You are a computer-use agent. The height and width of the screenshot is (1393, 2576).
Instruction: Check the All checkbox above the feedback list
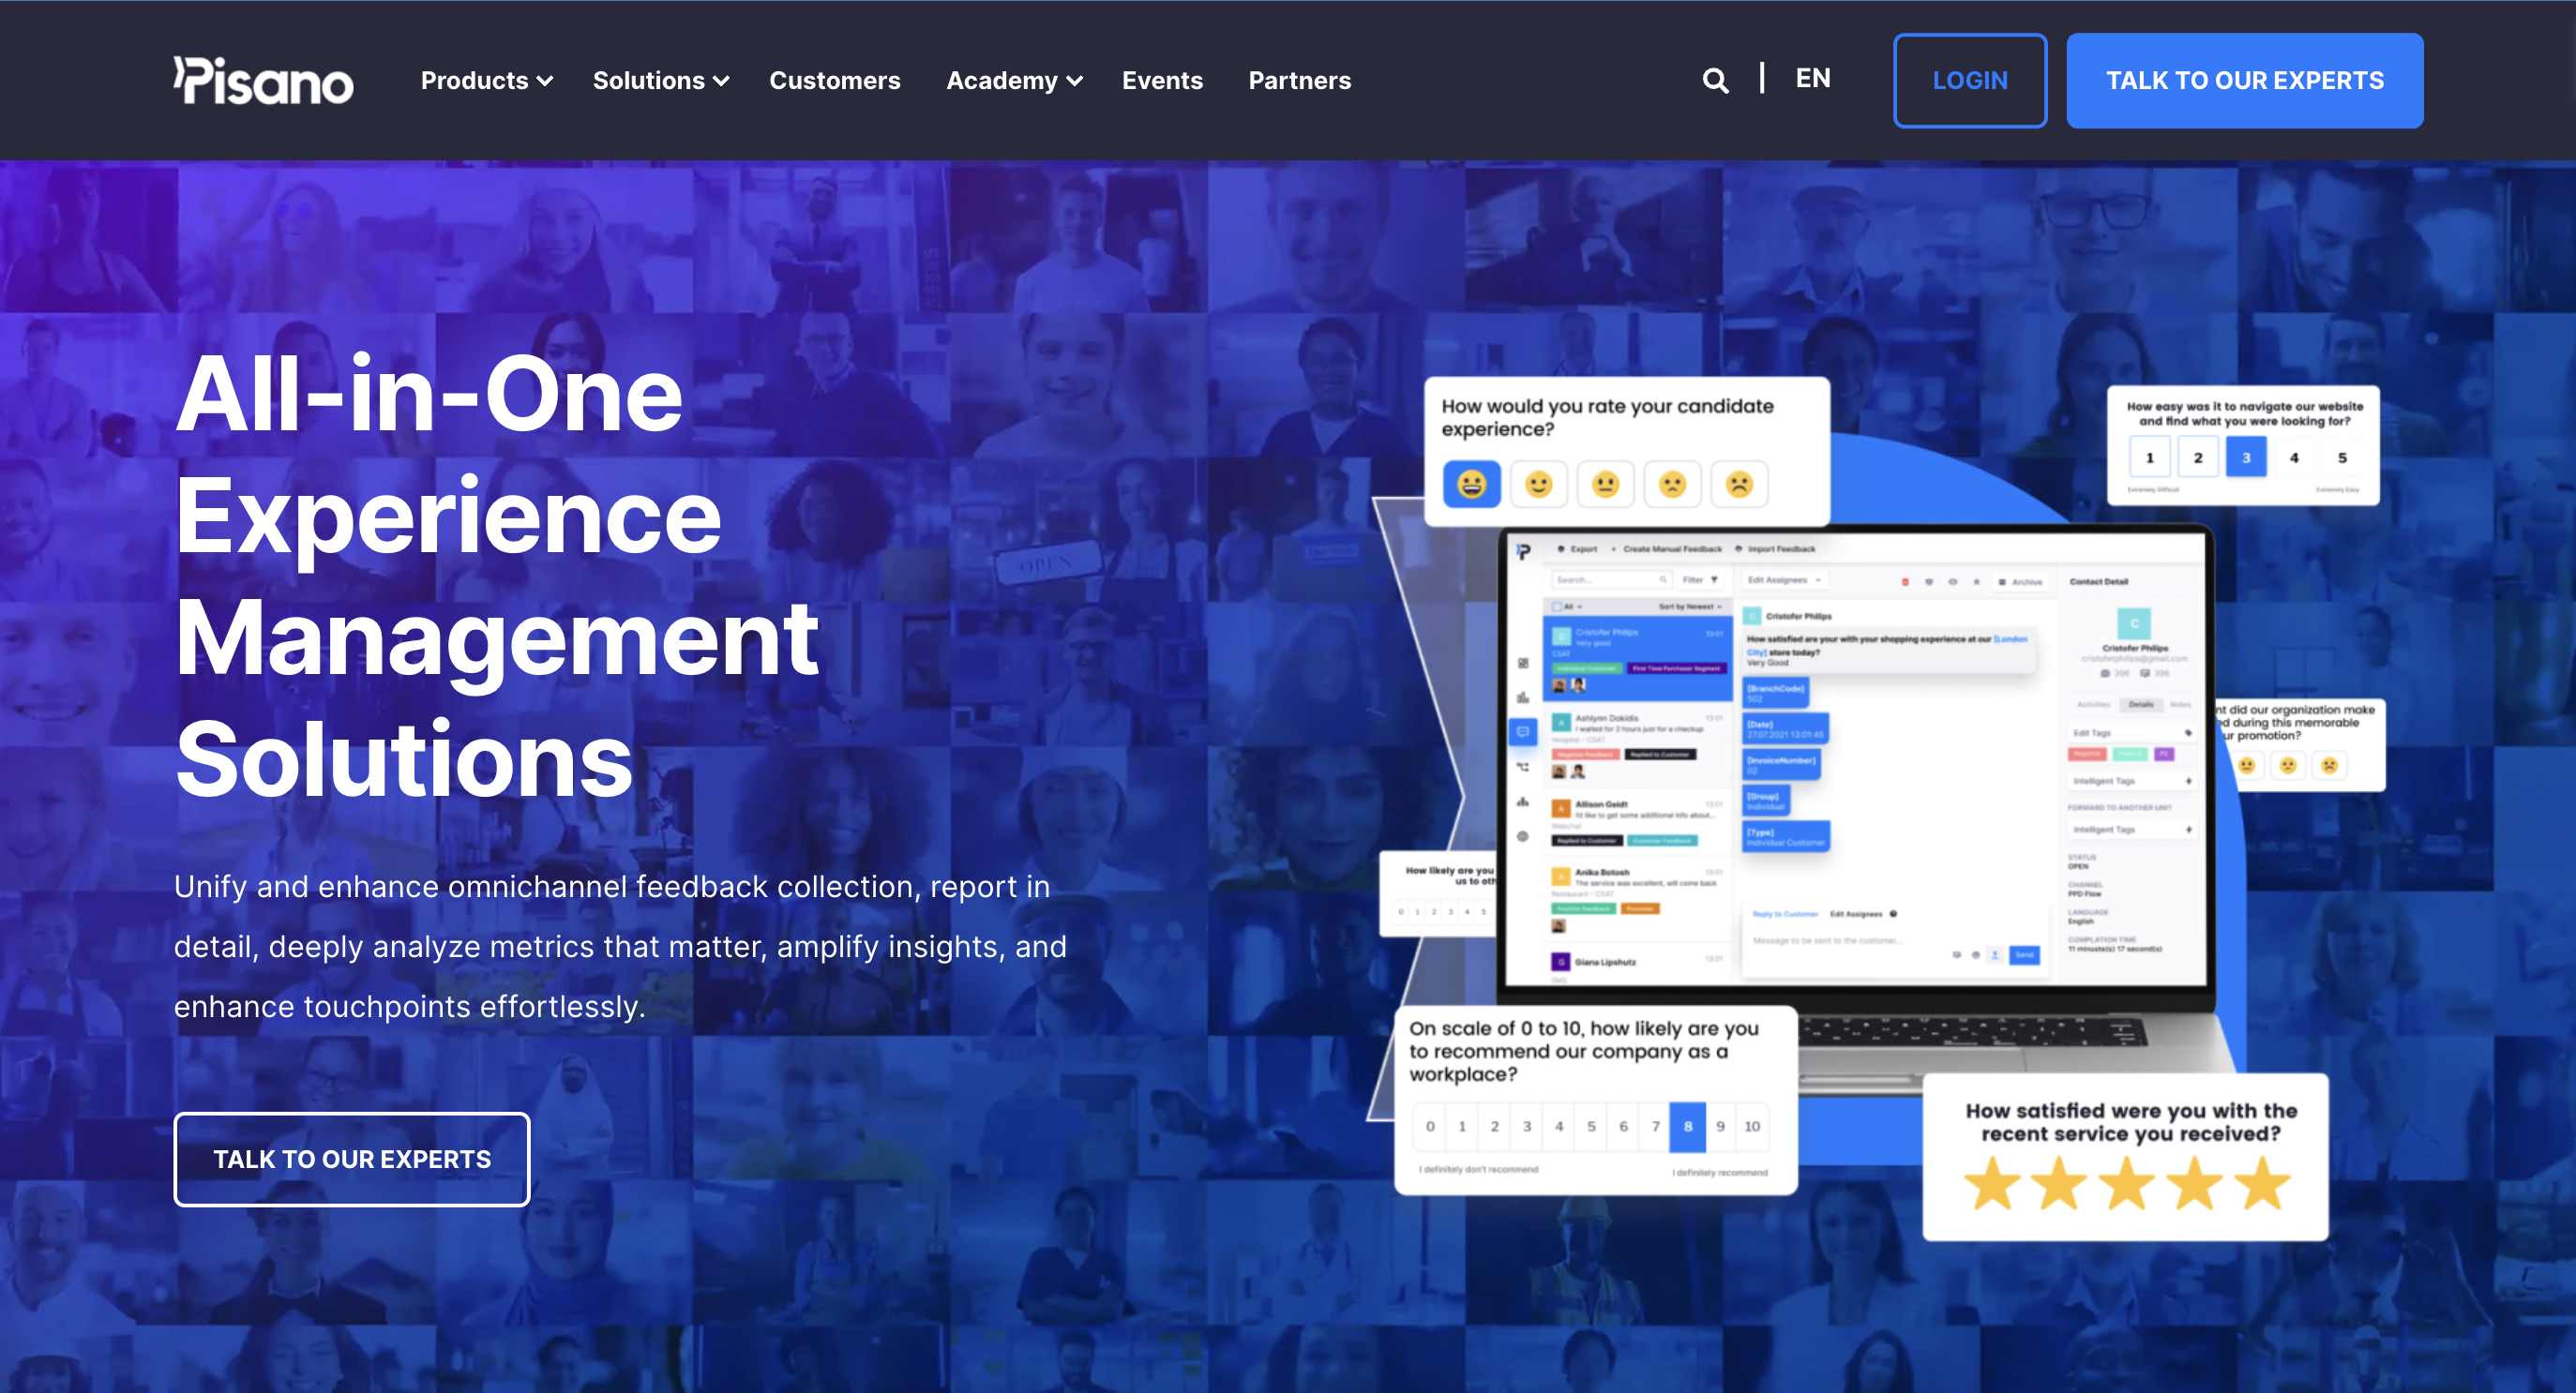1557,607
